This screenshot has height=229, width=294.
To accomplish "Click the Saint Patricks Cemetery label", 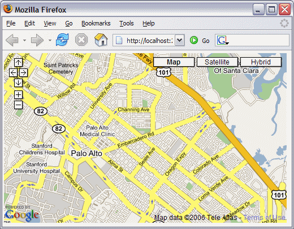I will click(x=60, y=68).
